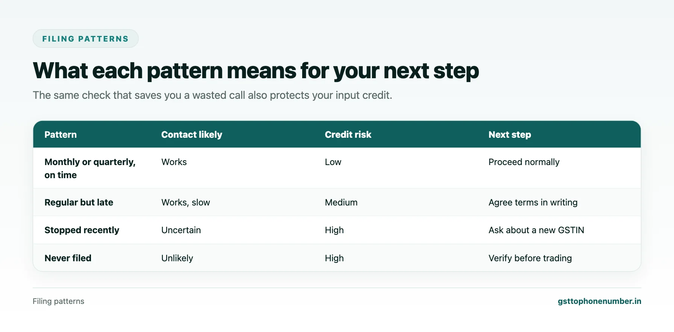Click the main heading about next step
The height and width of the screenshot is (332, 674).
click(x=256, y=71)
